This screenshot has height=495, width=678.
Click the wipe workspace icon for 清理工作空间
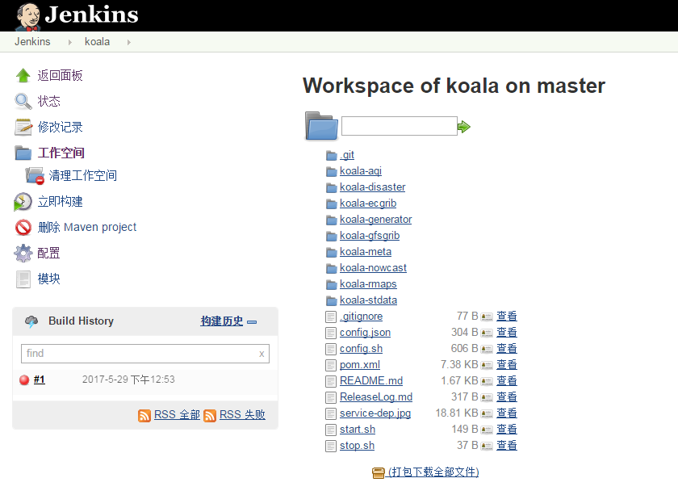click(35, 176)
